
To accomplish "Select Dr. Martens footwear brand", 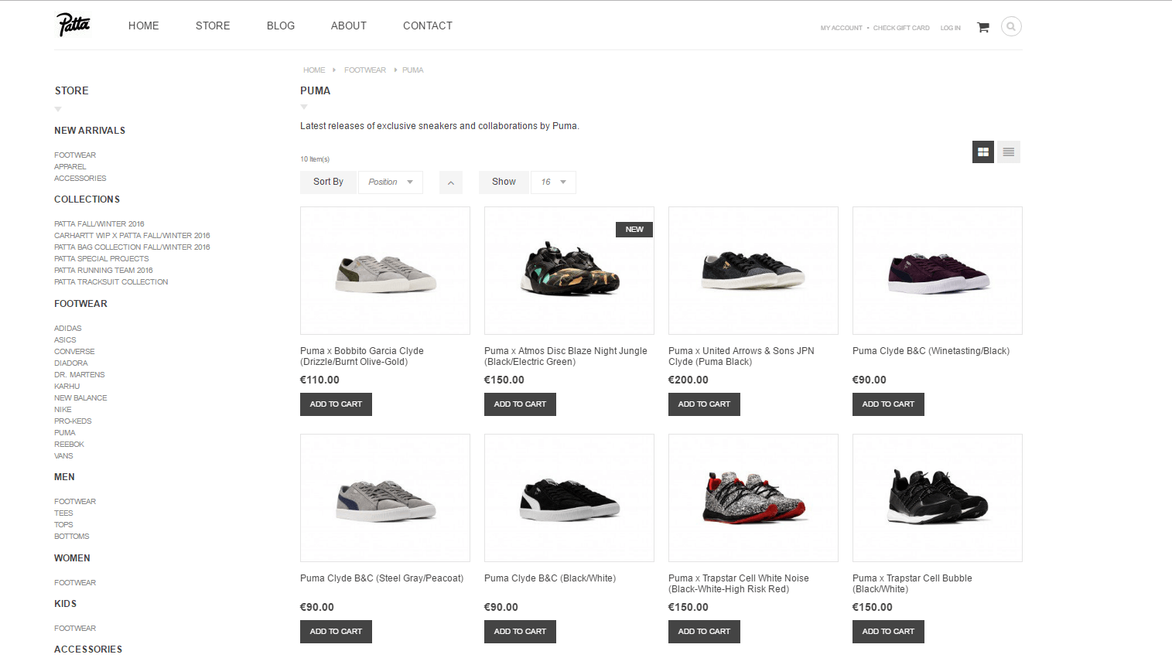I will (79, 375).
